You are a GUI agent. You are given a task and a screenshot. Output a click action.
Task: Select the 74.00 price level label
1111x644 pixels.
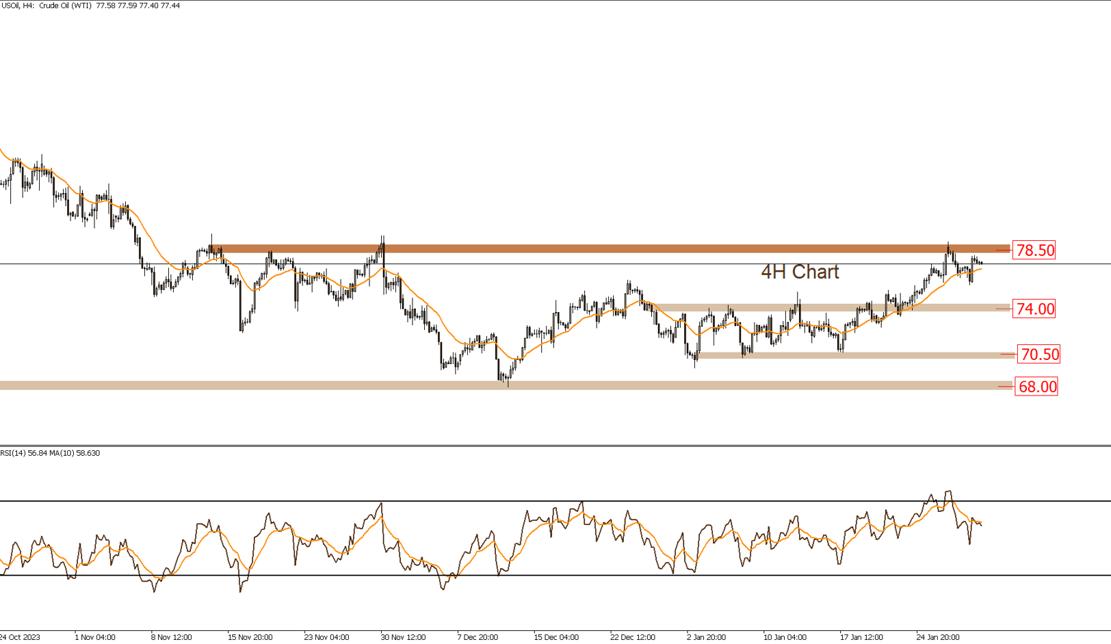click(x=1034, y=309)
